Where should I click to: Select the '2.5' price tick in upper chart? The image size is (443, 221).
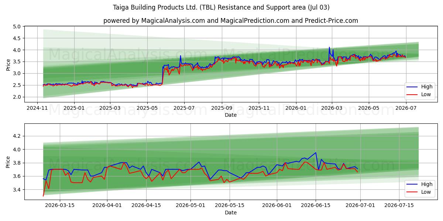[x=17, y=85]
